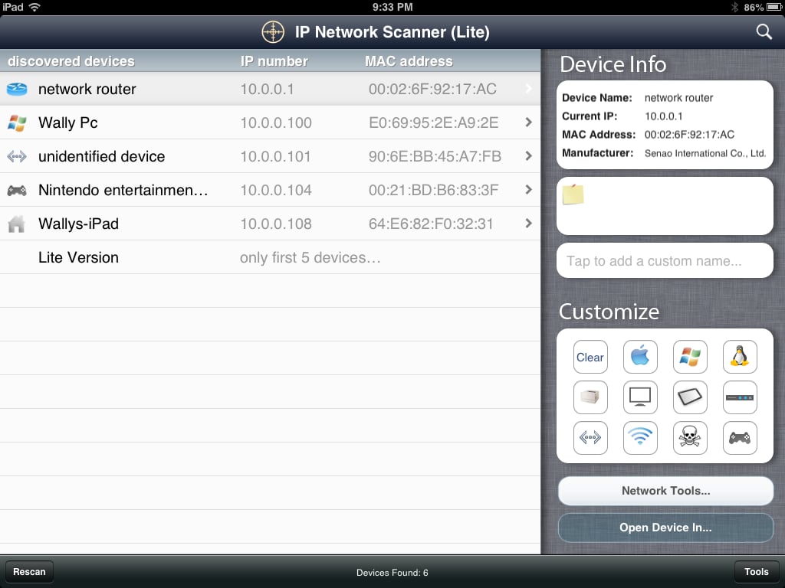Tap the Senao International Co., Ltd. manufacturer value
This screenshot has height=588, width=785.
[x=705, y=153]
